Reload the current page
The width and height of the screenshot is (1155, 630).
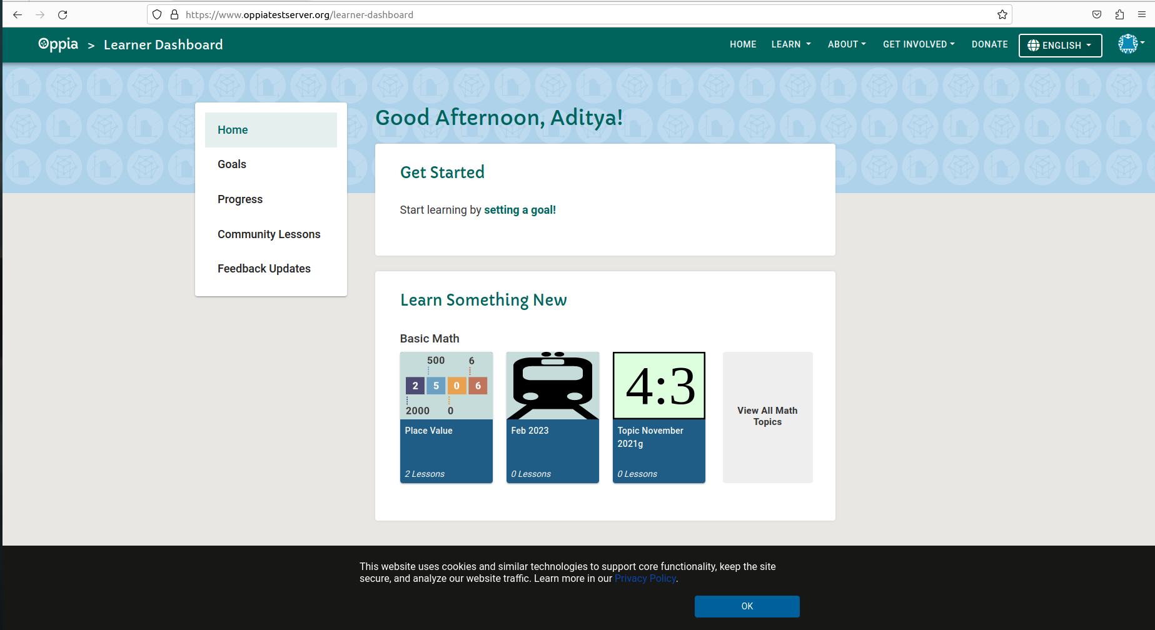pyautogui.click(x=63, y=14)
